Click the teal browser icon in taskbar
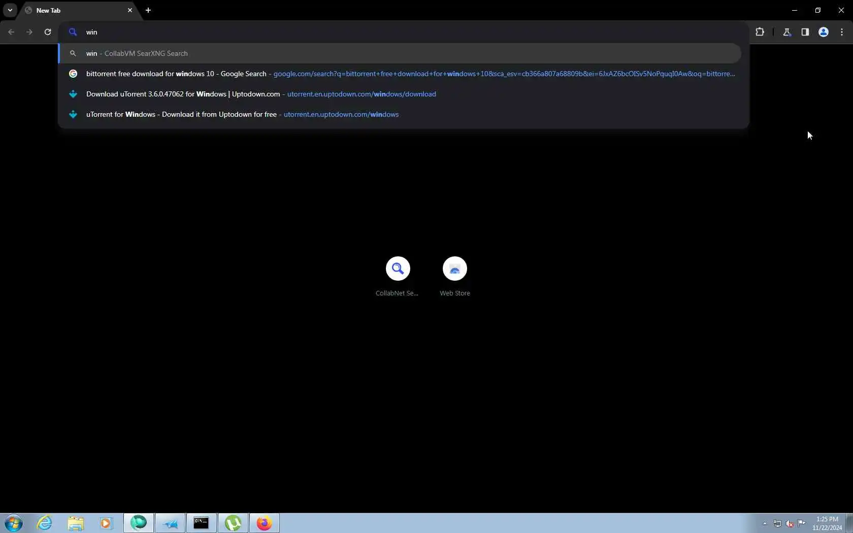The image size is (853, 533). pos(139,523)
